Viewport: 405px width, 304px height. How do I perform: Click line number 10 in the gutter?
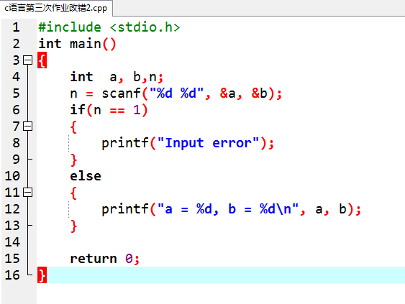(12, 176)
